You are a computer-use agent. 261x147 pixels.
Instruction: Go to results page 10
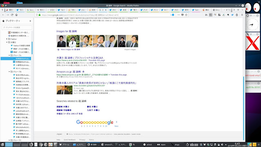coord(106,126)
